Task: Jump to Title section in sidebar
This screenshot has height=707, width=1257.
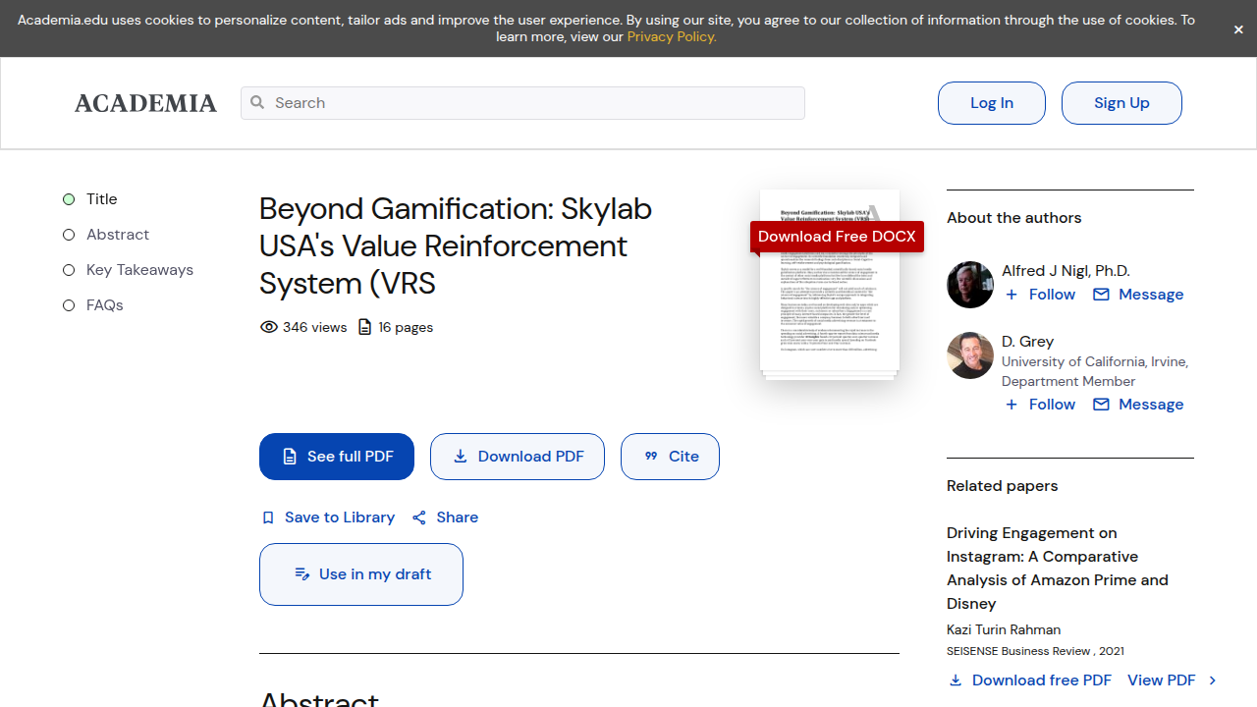Action: point(101,199)
